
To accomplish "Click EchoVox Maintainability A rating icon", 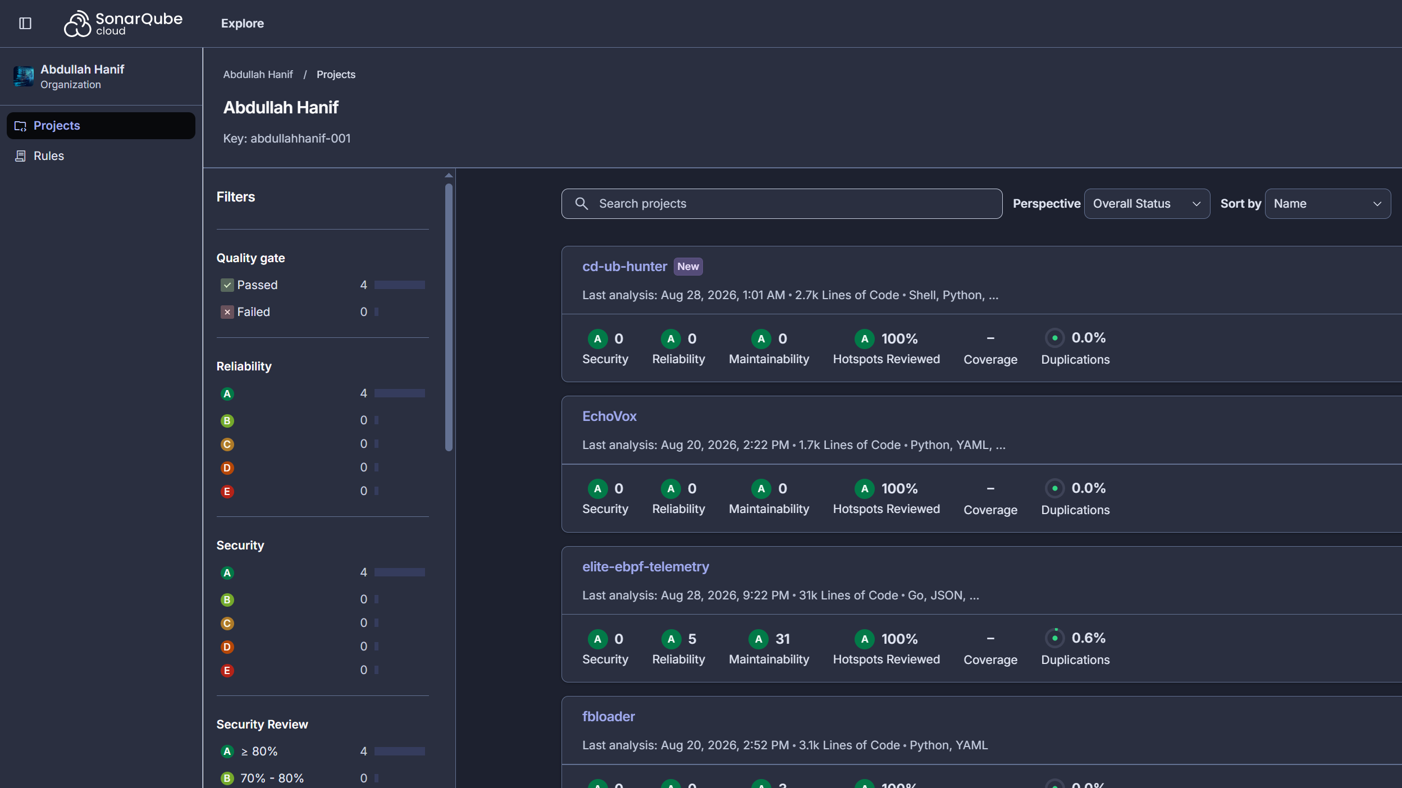I will pos(761,489).
